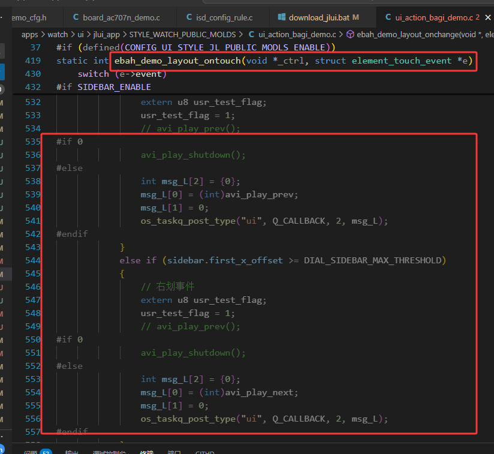Viewport: 494px width, 454px height.
Task: Open the ebah_demo_layout_onchange symbol breadcrumb
Action: tap(425, 35)
